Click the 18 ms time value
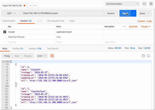This screenshot has width=155, height=110. 132,48
